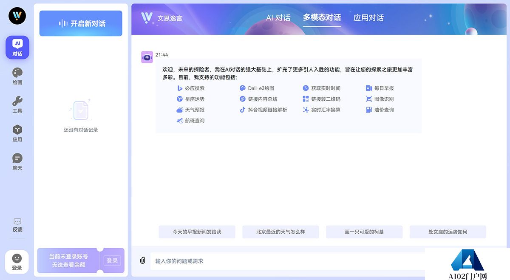This screenshot has width=510, height=280.
Task: Click the 图像识别 label
Action: tap(384, 99)
